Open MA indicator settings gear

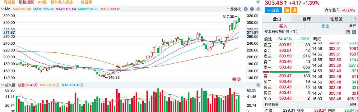258,9
